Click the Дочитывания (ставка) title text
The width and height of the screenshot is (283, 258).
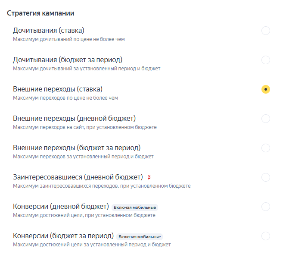pyautogui.click(x=49, y=31)
